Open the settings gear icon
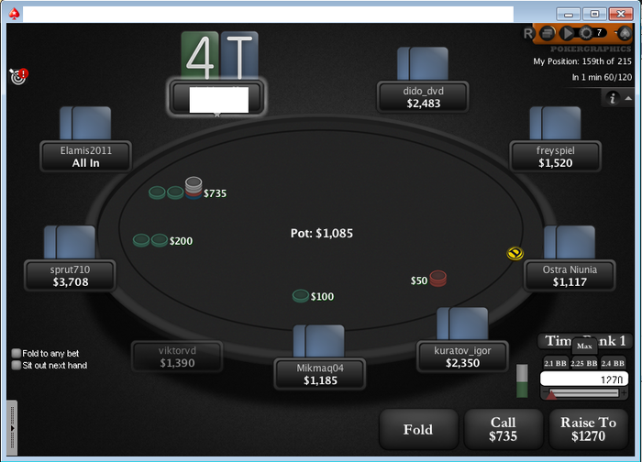642x462 pixels. 586,33
